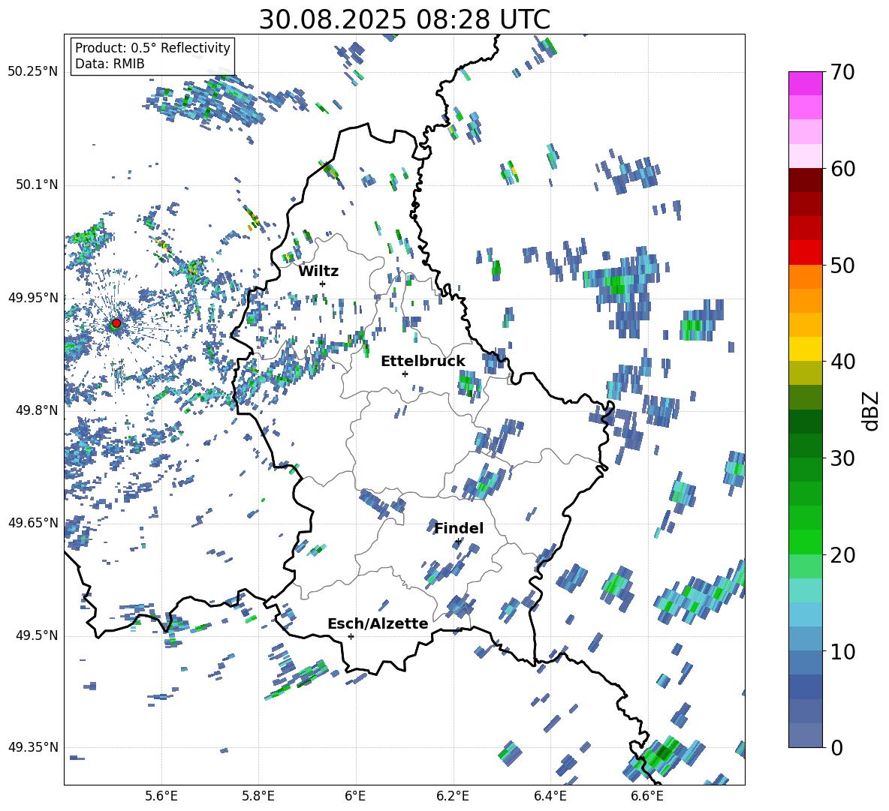This screenshot has height=811, width=889.
Task: Click the Product: 0.5° Reflectivity text
Action: [152, 48]
